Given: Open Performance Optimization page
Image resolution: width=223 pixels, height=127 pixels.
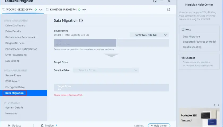Looking at the screenshot, I should point(21,49).
